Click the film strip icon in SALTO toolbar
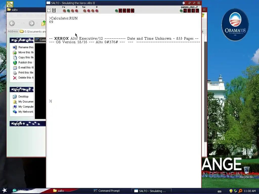The image size is (259, 194). [54, 10]
